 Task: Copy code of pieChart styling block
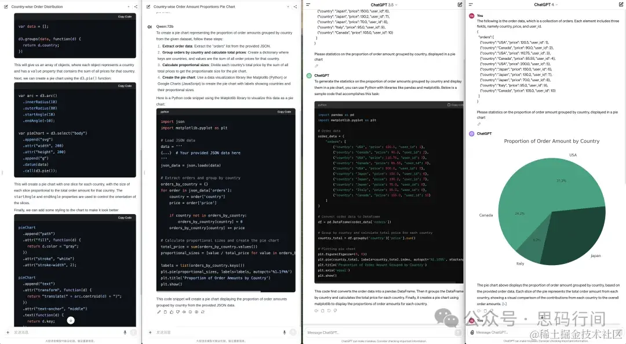(125, 218)
